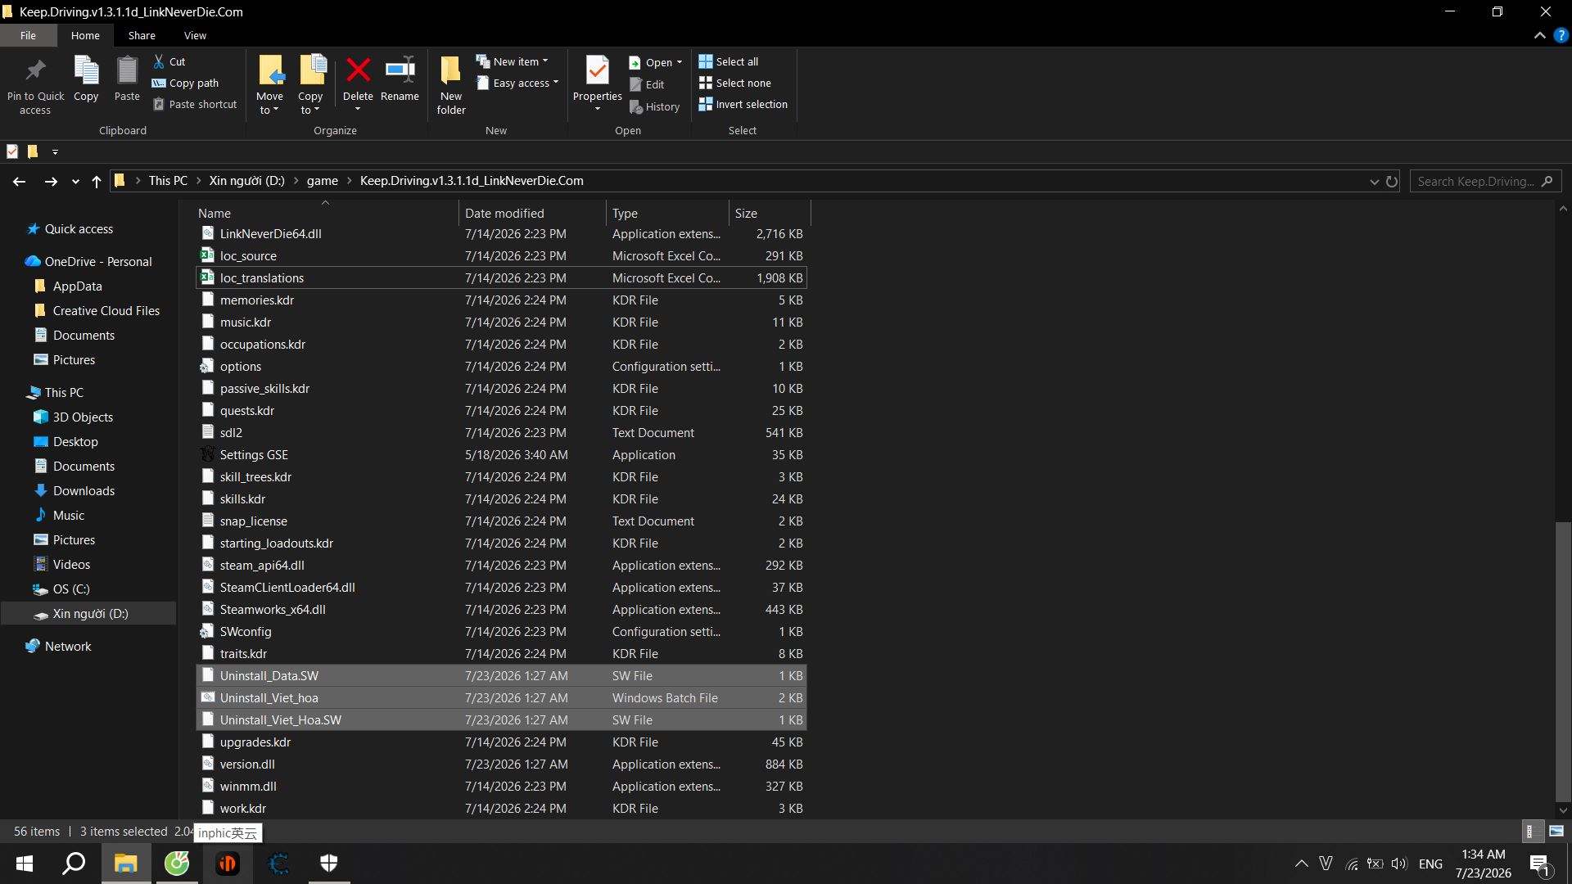Viewport: 1572px width, 884px height.
Task: Show file History
Action: pos(654,106)
